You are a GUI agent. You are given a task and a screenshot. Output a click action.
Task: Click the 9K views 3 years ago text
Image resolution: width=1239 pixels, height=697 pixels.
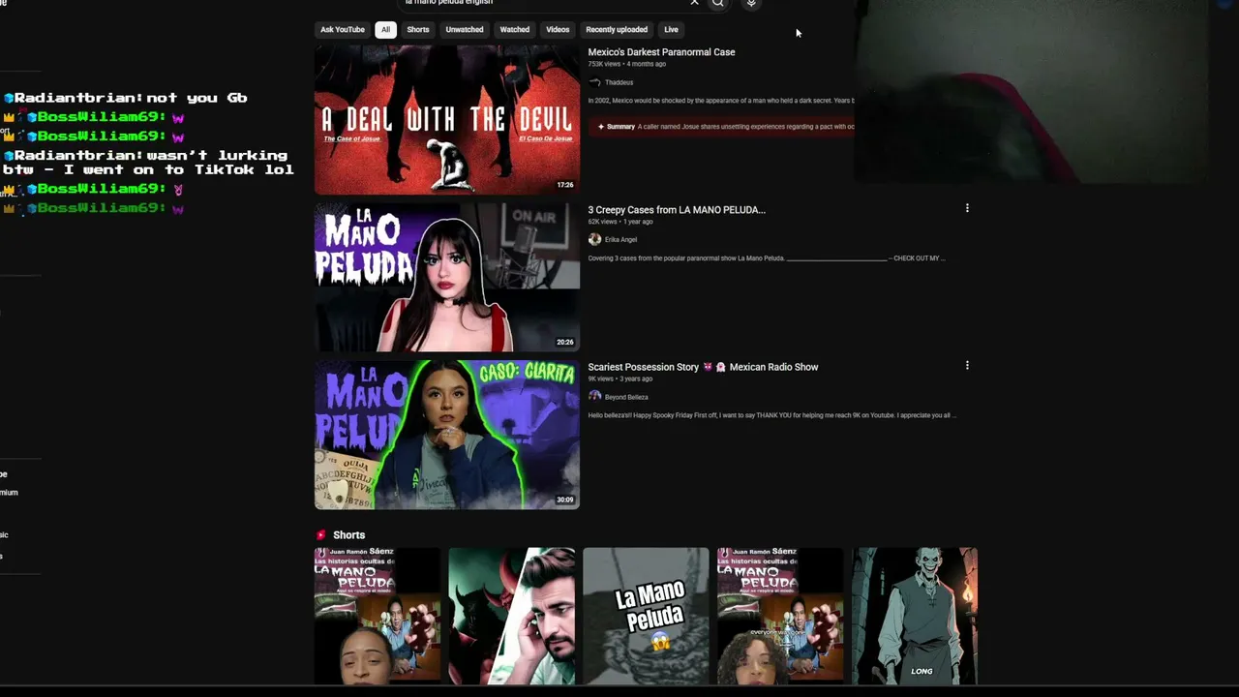pos(619,379)
